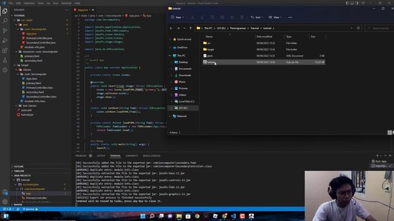This screenshot has height=221, width=394.
Task: Open Source Control view in VS Code
Action: pos(5,31)
